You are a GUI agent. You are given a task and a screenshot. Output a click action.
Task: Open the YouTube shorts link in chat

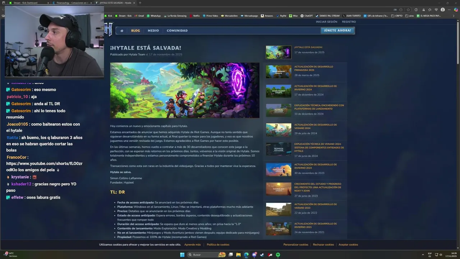click(x=44, y=167)
